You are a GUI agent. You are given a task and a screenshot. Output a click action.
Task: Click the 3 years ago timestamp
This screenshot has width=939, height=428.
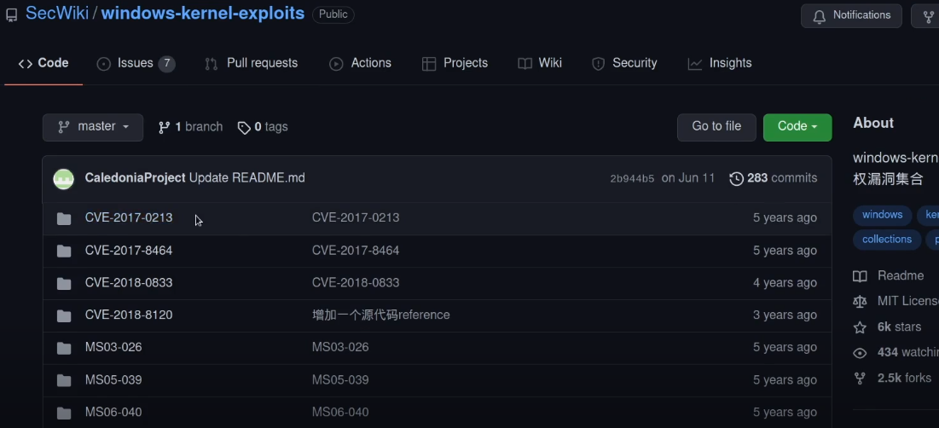click(785, 315)
